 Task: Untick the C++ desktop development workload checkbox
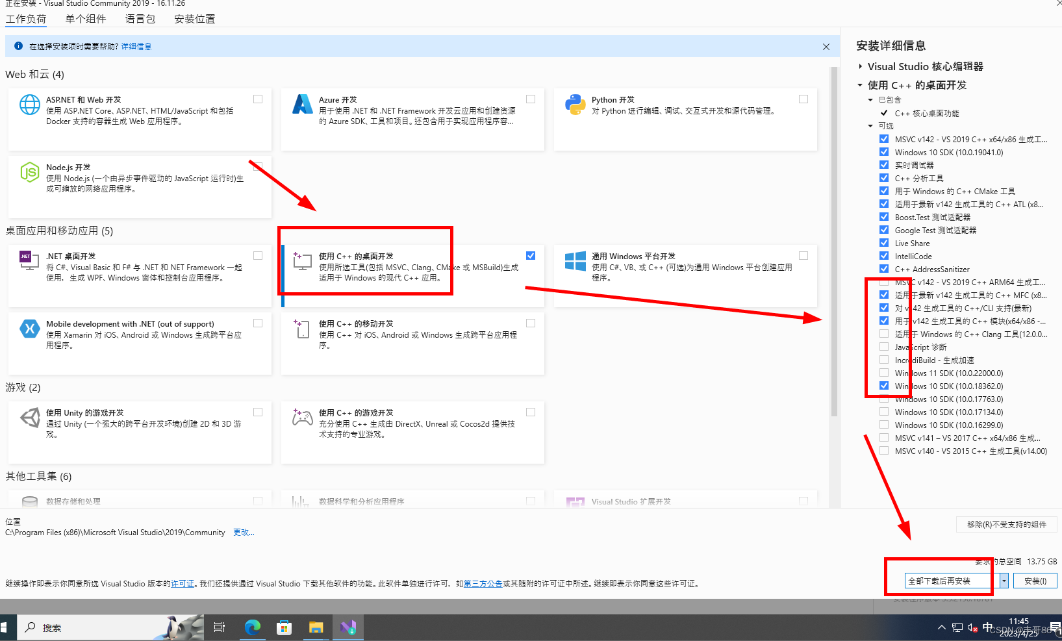[531, 256]
